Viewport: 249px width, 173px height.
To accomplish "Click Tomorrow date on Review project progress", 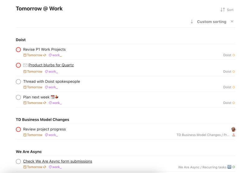I will click(x=33, y=135).
